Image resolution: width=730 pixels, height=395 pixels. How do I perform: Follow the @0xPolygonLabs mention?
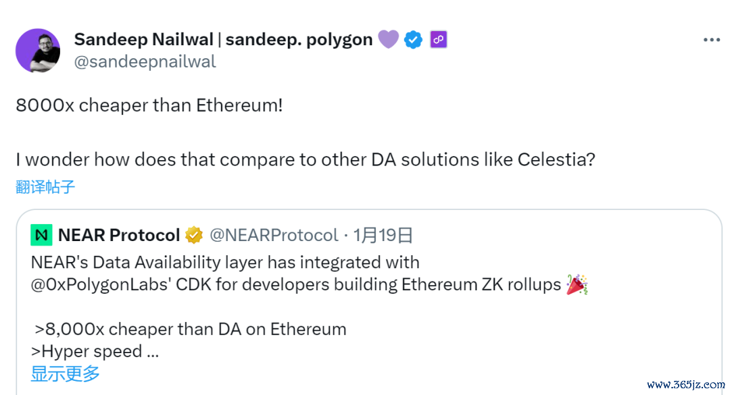tap(101, 284)
